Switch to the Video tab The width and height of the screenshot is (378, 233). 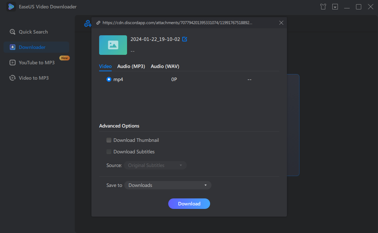[105, 66]
